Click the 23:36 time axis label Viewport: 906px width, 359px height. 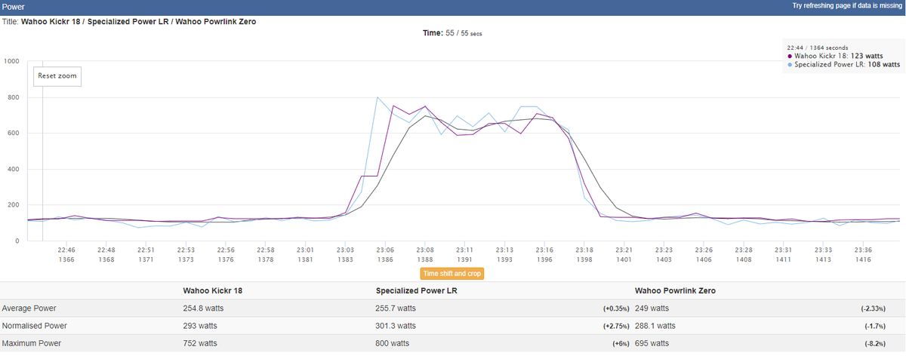pos(863,250)
